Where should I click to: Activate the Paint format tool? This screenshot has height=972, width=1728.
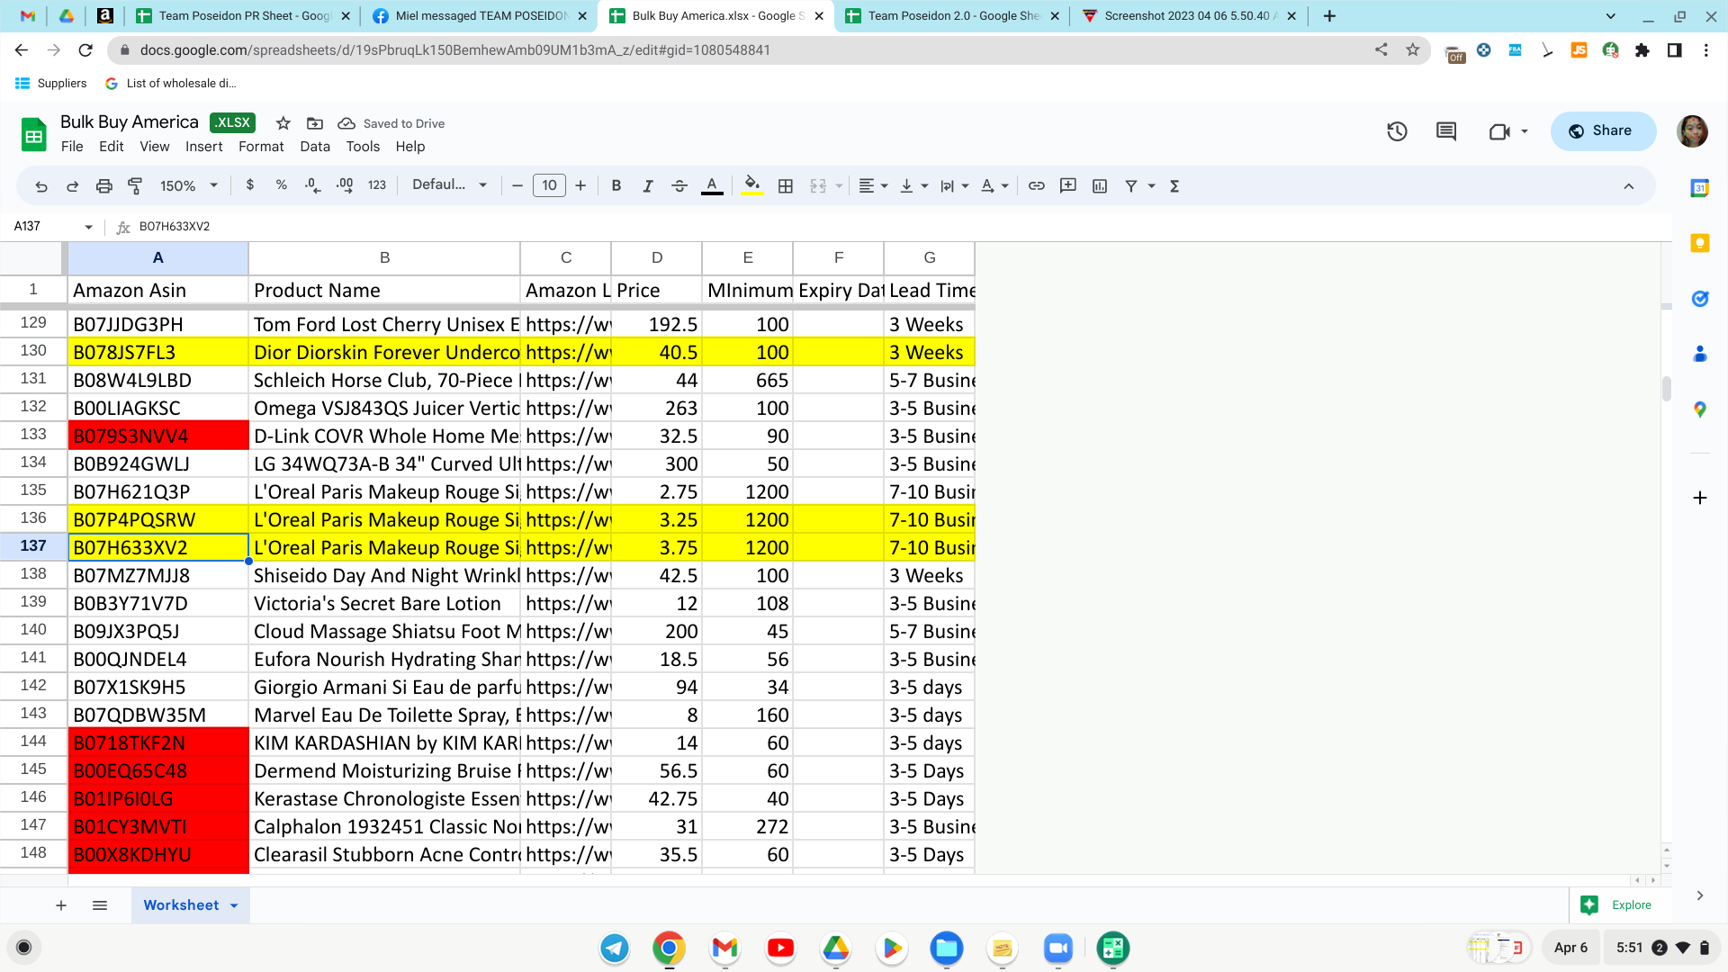coord(135,186)
